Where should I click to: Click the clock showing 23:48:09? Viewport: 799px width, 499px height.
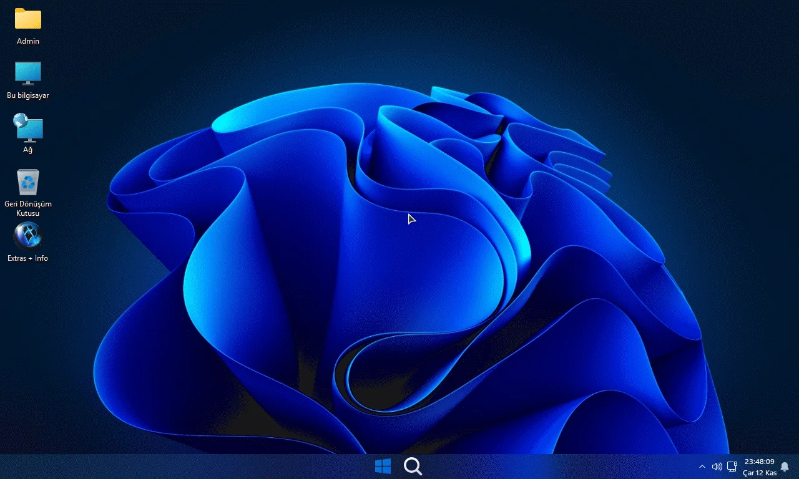point(759,462)
